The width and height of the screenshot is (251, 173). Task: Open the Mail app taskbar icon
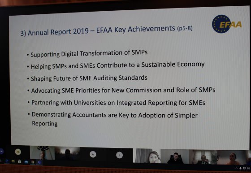pos(26,162)
